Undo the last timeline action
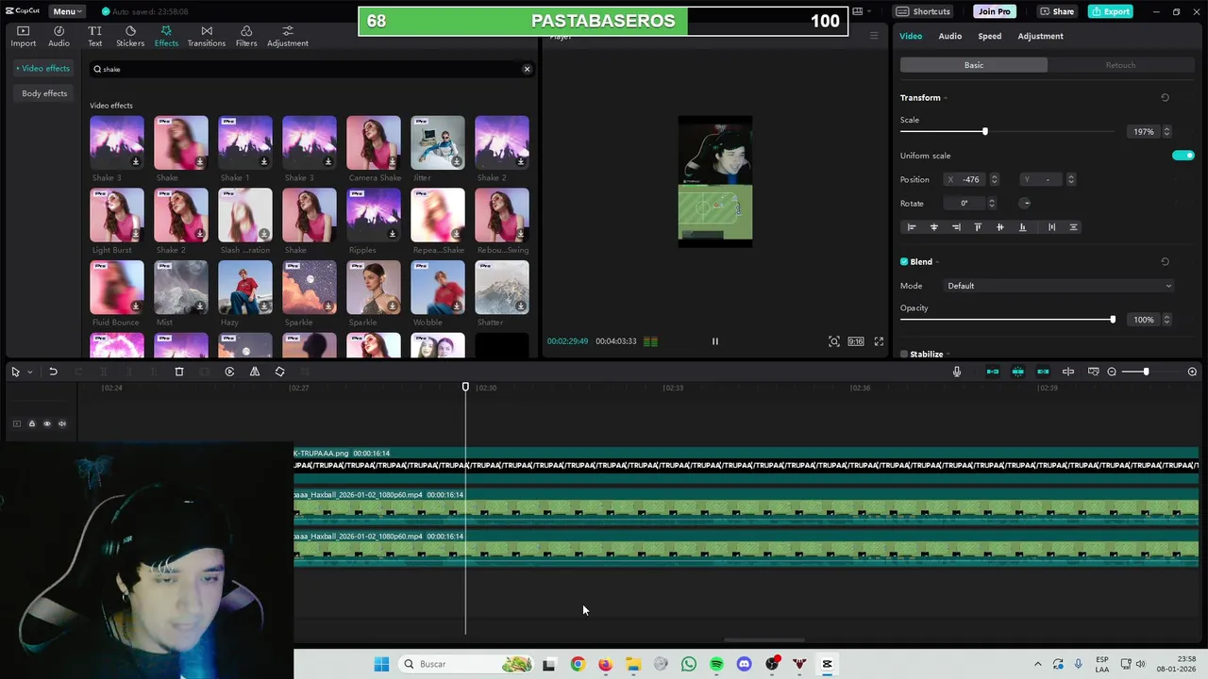The image size is (1208, 679). [53, 372]
